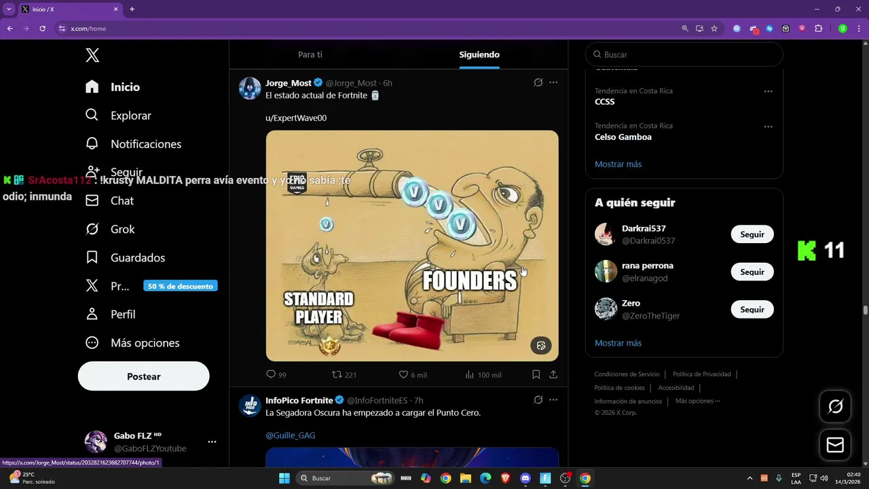Open more options on InfoPico Fortnite post

tap(553, 400)
